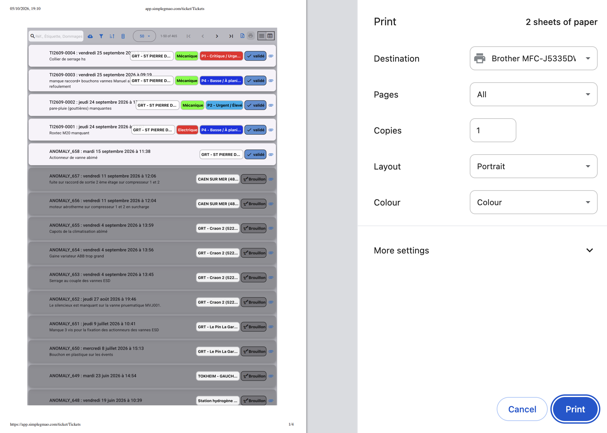Click the Excel export icon
Viewport: 607px width, 433px height.
pos(243,36)
